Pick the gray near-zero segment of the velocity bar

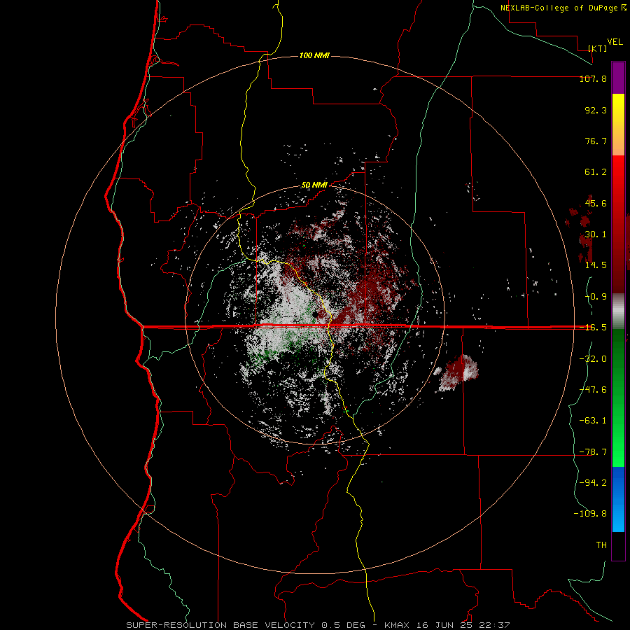point(618,311)
